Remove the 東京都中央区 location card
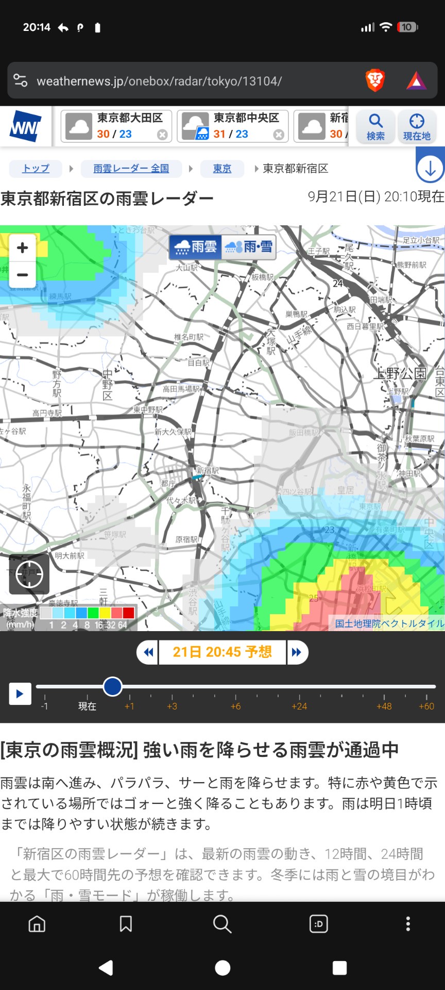 tap(279, 135)
